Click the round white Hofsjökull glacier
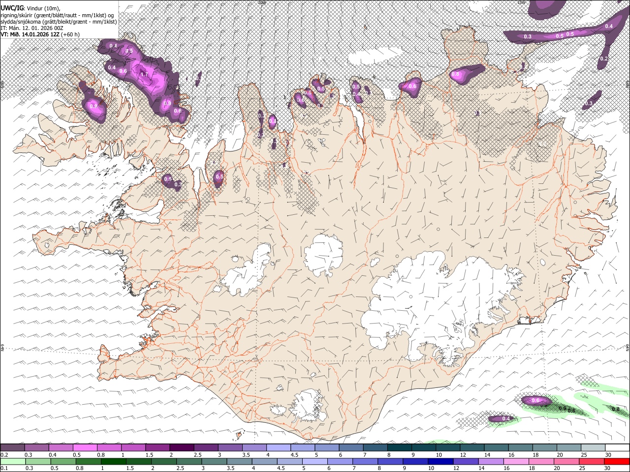Viewport: 630px width, 472px height. point(323,256)
